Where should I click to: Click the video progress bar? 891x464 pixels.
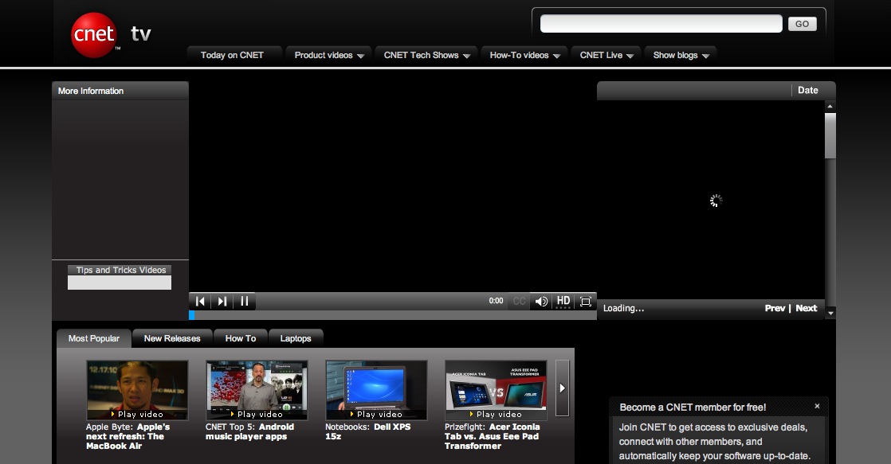(x=393, y=315)
